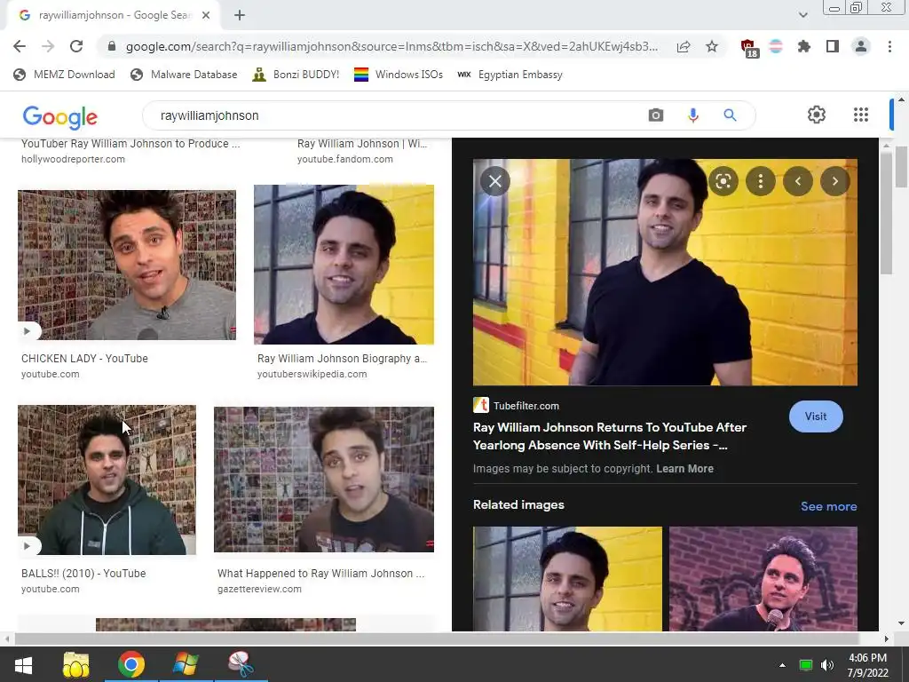
Task: Search by image with camera icon
Action: coord(656,115)
